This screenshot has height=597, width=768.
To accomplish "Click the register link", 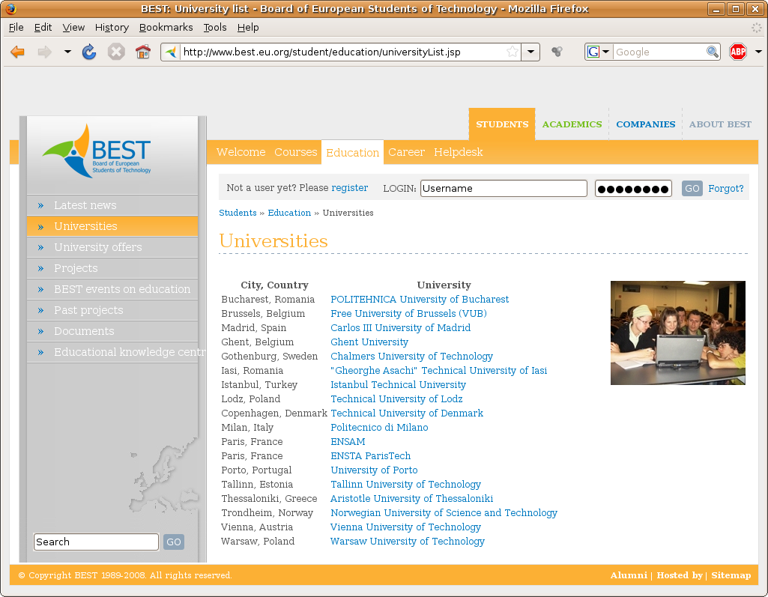I will [x=350, y=188].
